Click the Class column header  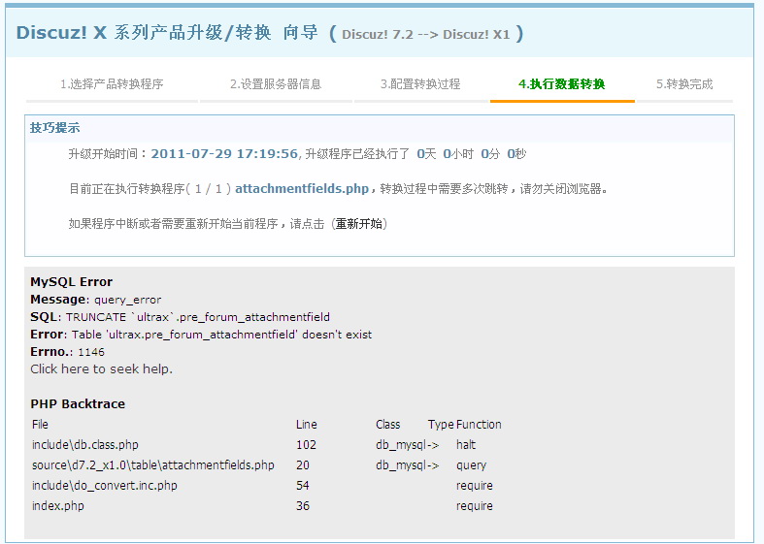tap(388, 425)
